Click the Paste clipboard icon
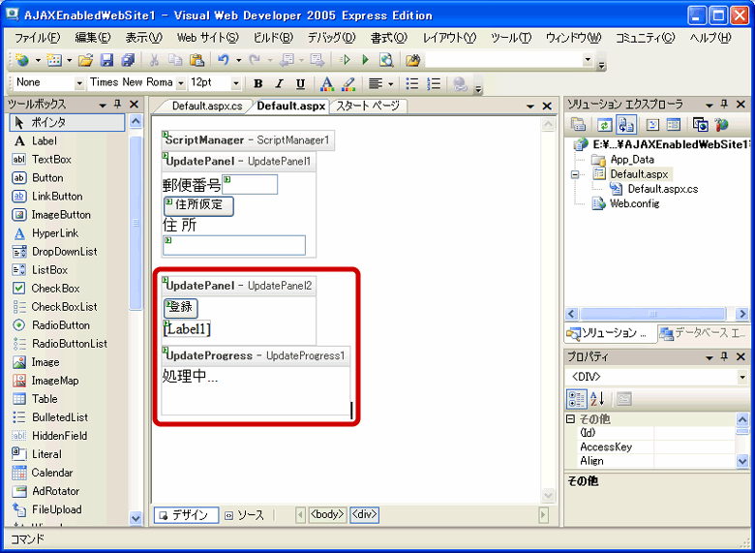The image size is (755, 553). click(196, 60)
